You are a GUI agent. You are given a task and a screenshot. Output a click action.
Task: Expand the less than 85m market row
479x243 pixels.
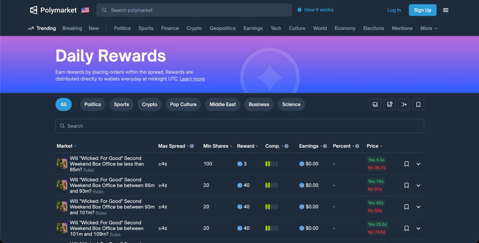(418, 164)
